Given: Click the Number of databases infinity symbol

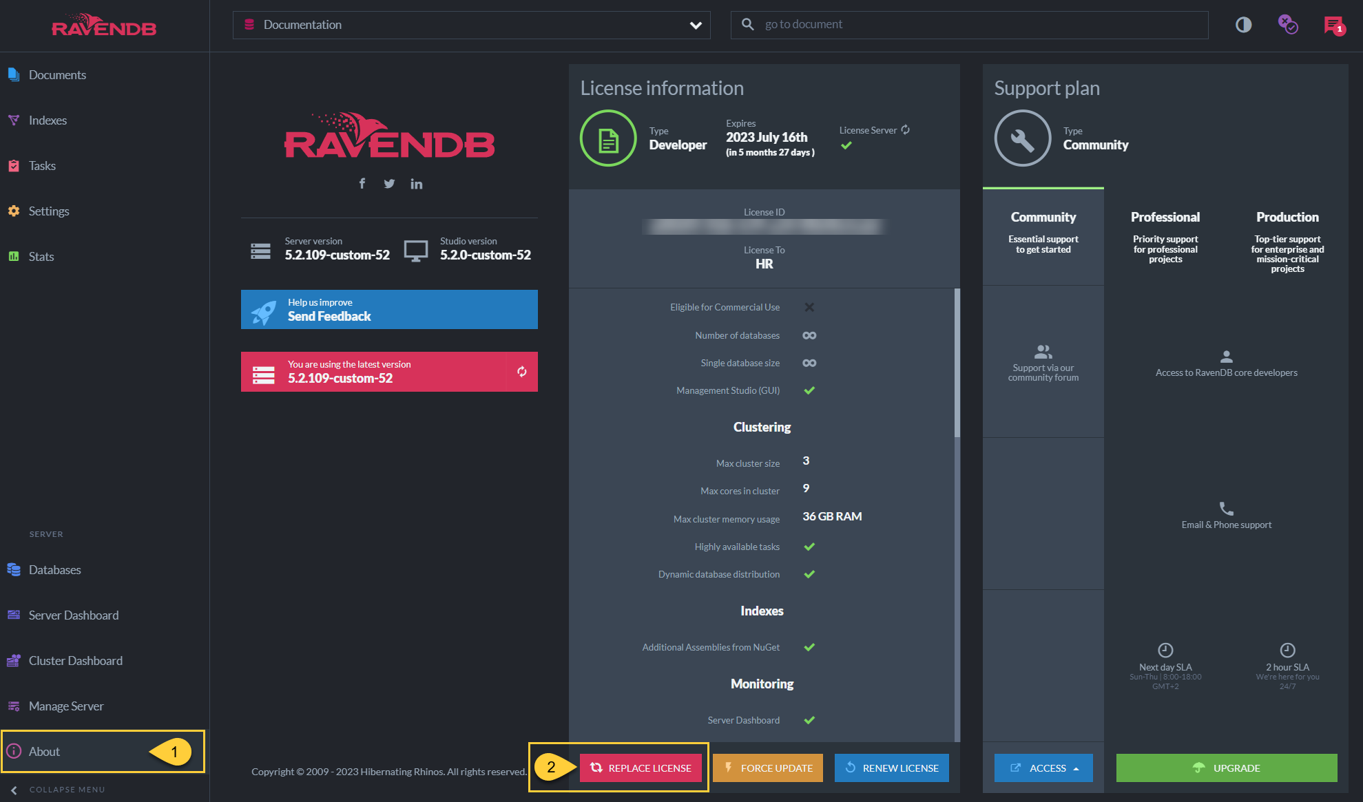Looking at the screenshot, I should click(809, 335).
